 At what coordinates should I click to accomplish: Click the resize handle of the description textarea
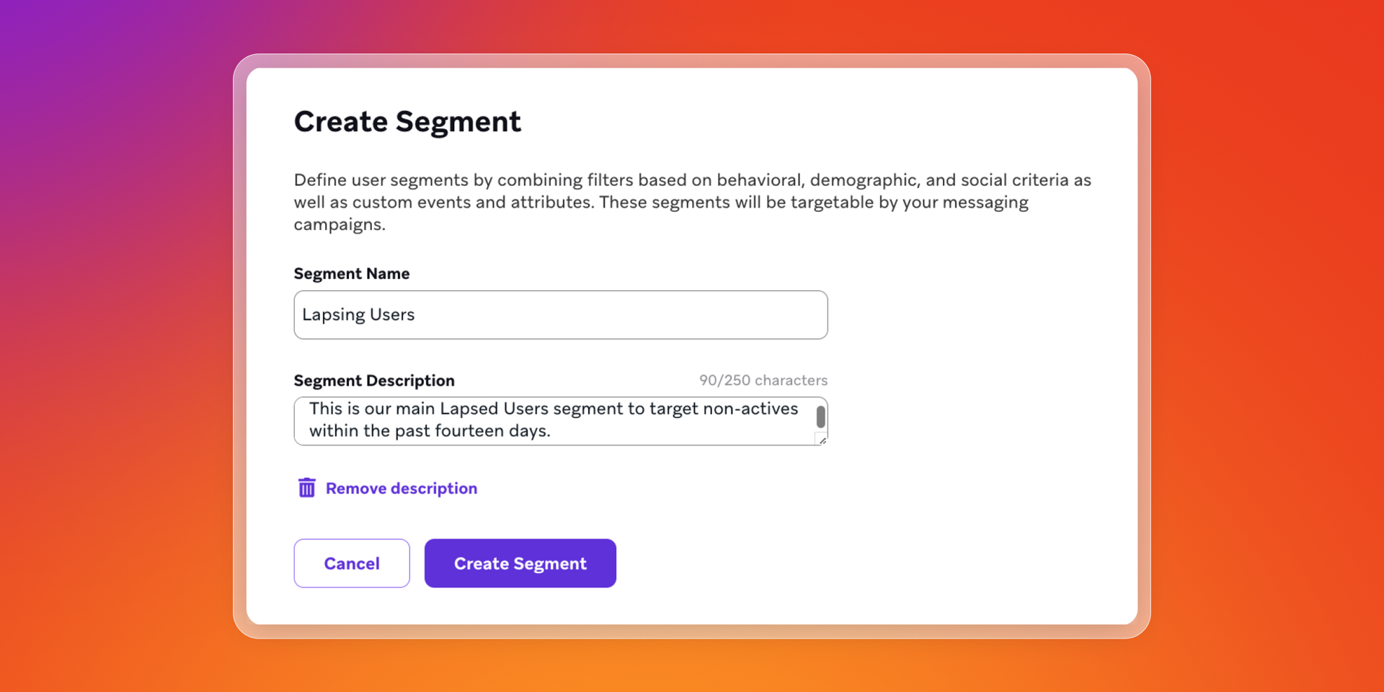click(x=821, y=440)
